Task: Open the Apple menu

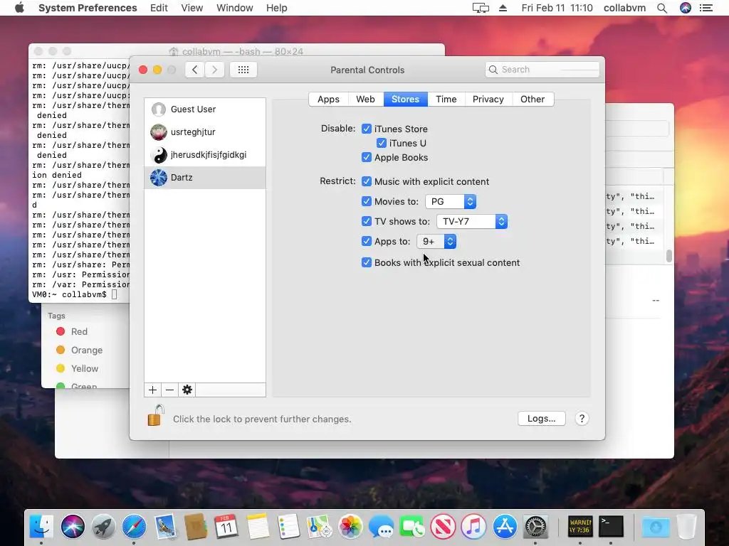Action: click(x=19, y=8)
